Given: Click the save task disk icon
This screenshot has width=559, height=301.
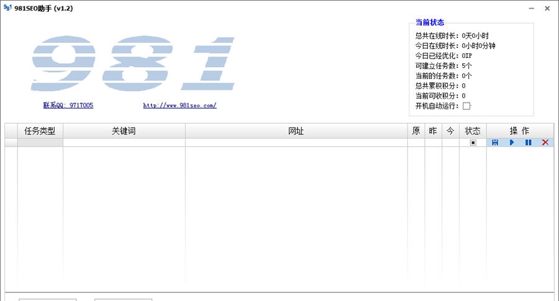Looking at the screenshot, I should click(495, 142).
